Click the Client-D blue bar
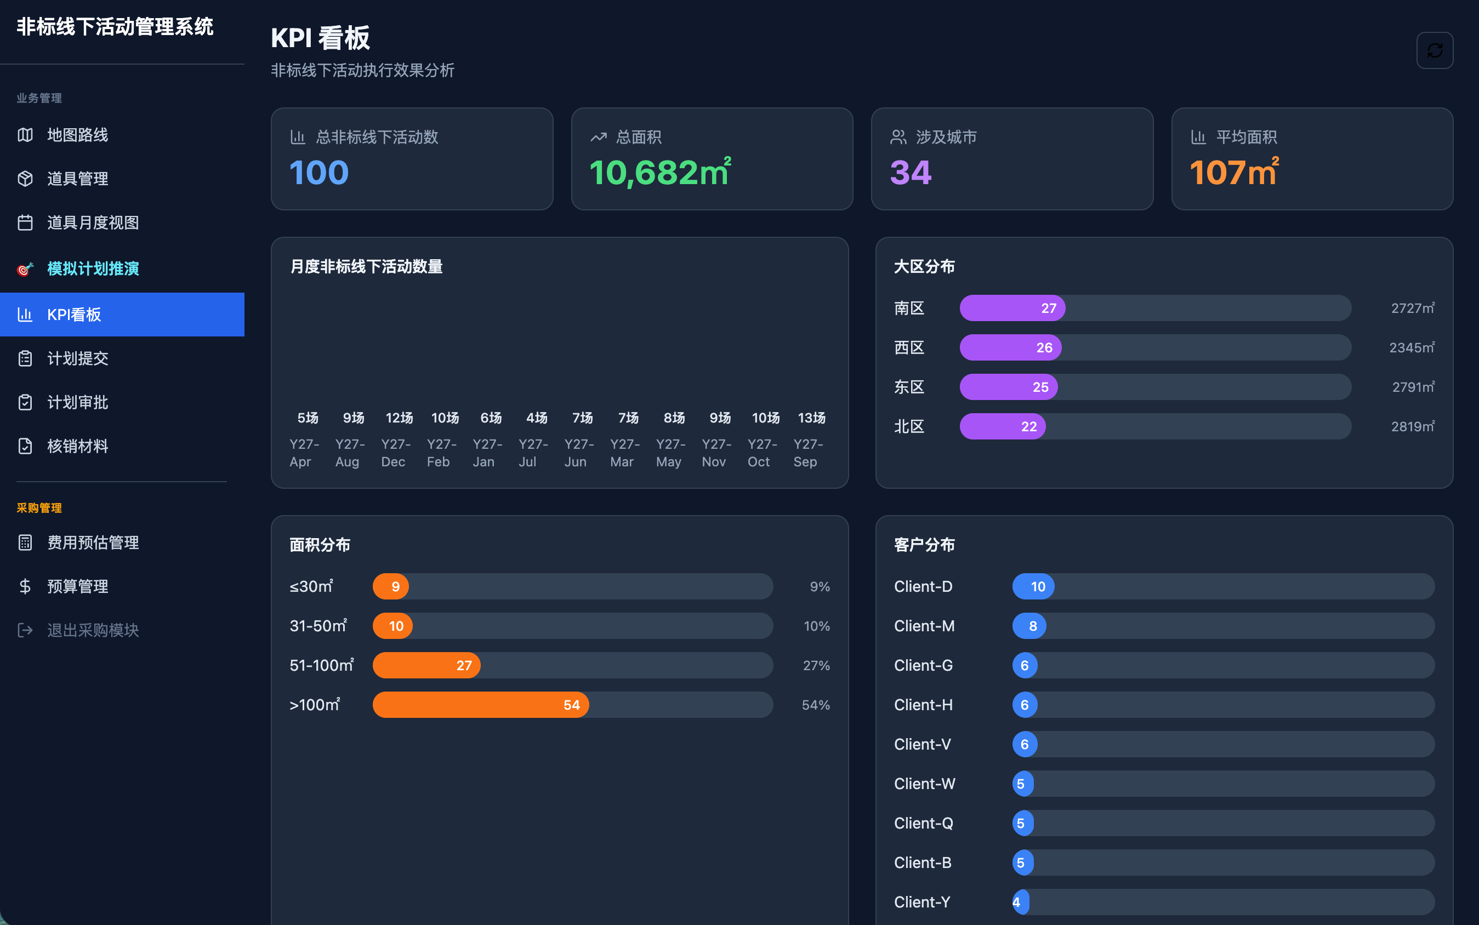This screenshot has width=1479, height=925. click(1033, 587)
